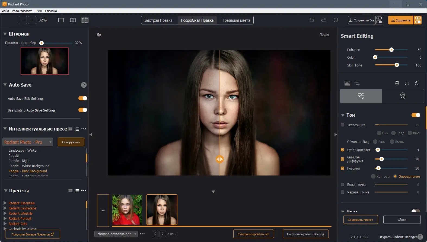Switch to single image view icon
Viewport: 427px width, 242px height.
(x=61, y=20)
